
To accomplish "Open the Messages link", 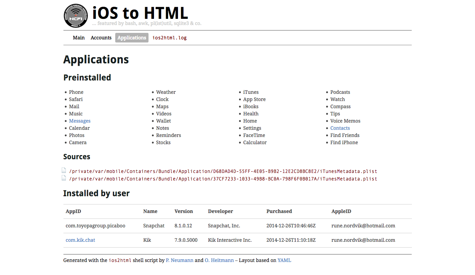I will 80,121.
